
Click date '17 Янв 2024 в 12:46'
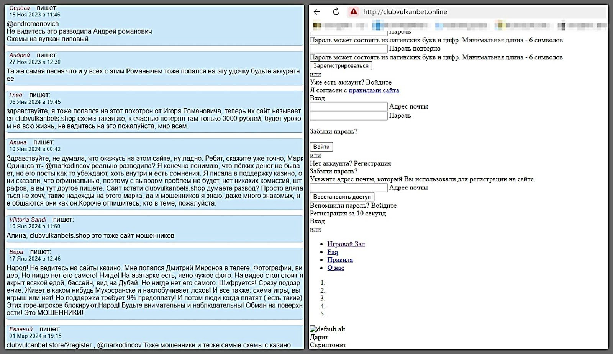coord(35,259)
